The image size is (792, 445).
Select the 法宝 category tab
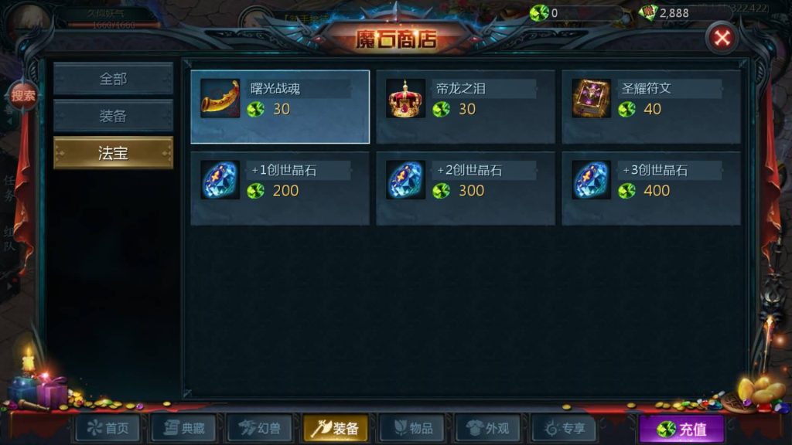pyautogui.click(x=113, y=153)
